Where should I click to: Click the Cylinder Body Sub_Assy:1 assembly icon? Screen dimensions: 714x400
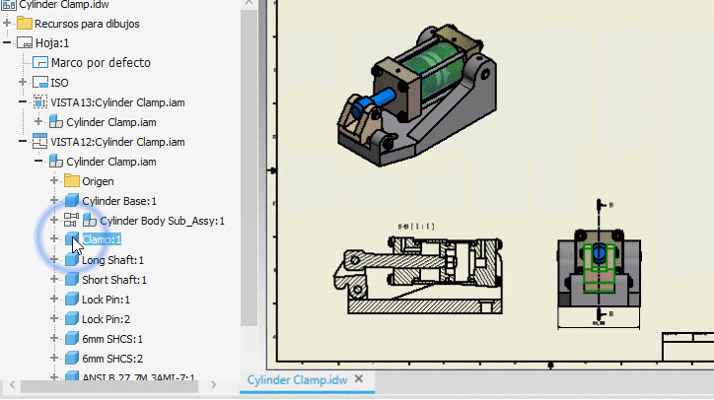89,221
